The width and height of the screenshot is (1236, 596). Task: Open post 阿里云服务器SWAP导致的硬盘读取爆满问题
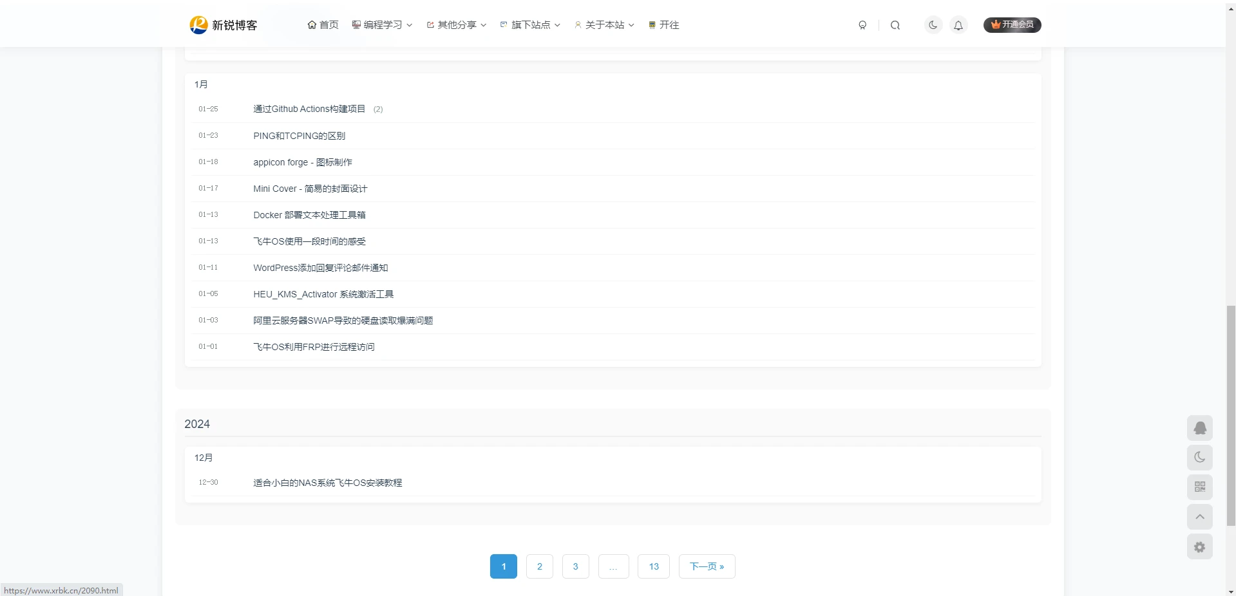343,321
